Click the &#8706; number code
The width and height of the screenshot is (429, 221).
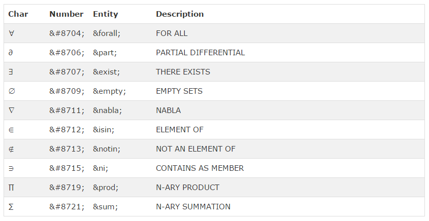pos(67,53)
